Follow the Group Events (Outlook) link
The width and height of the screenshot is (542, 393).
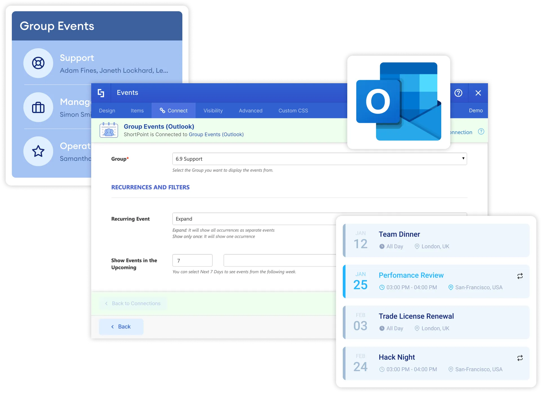tap(216, 134)
